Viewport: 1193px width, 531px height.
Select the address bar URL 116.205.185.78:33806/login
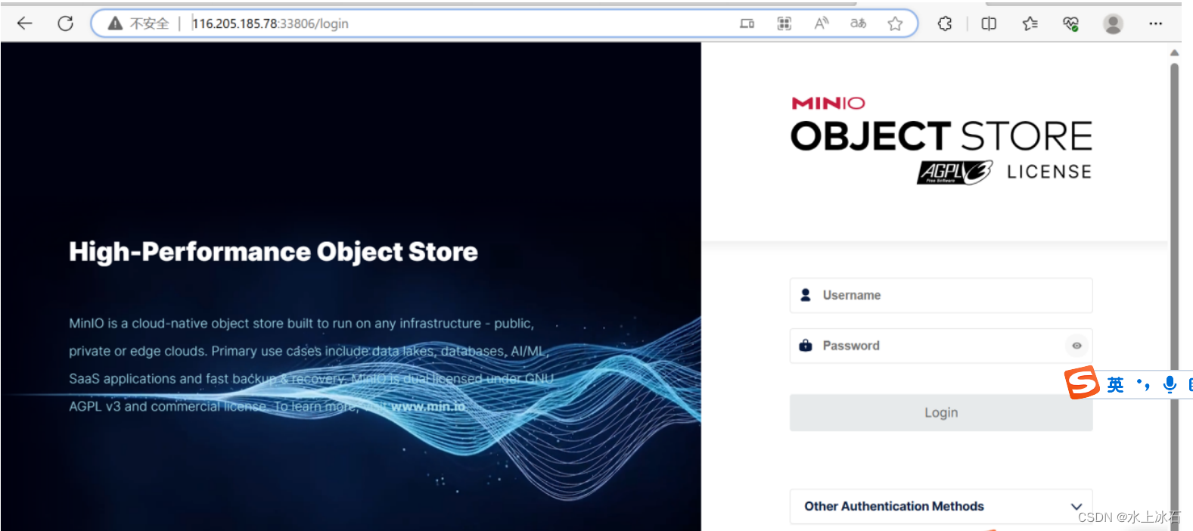tap(270, 23)
